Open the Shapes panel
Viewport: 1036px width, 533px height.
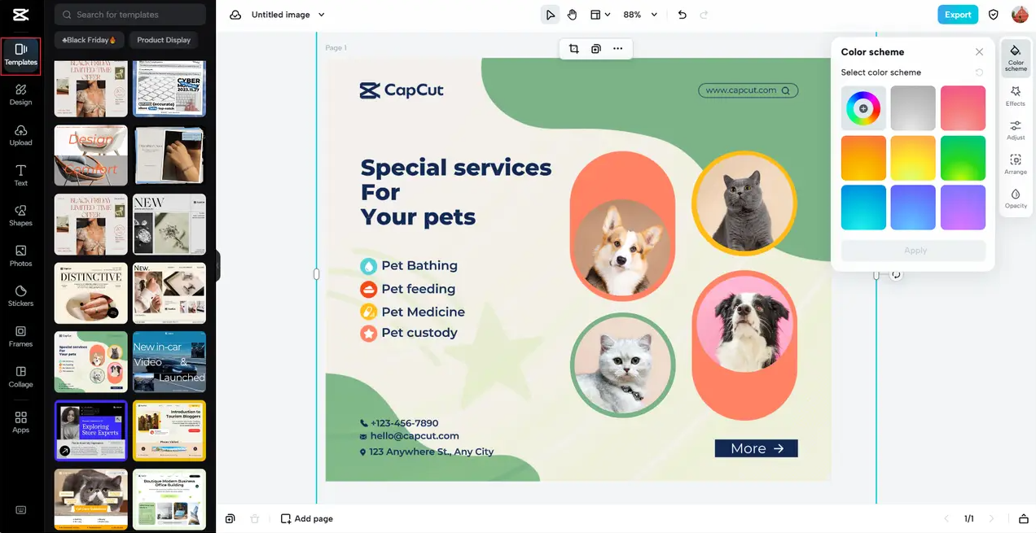(x=21, y=216)
